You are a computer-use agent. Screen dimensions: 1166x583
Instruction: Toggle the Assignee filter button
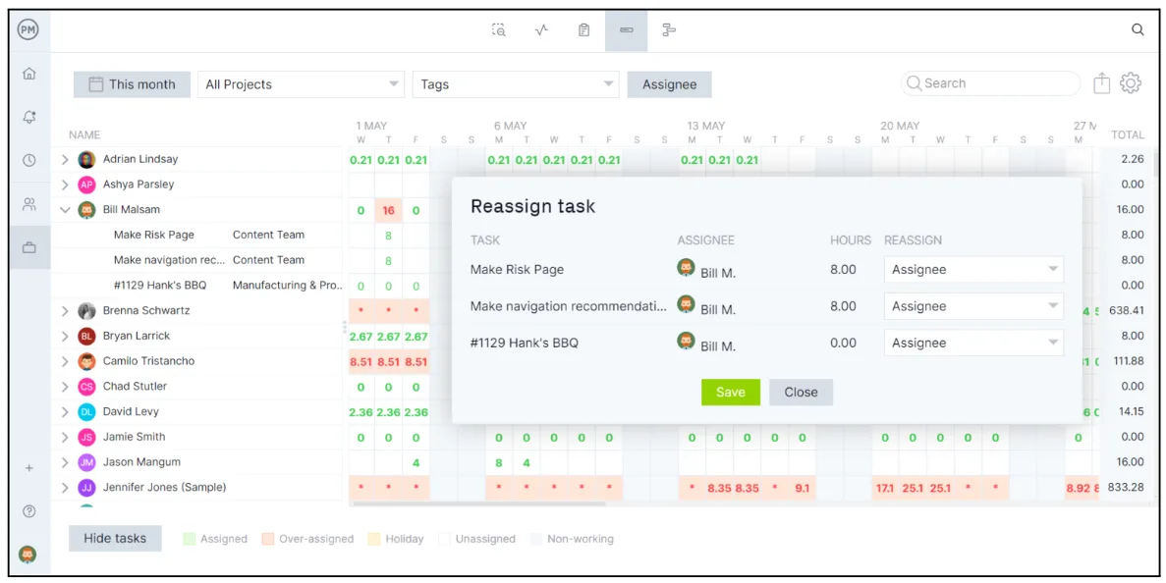(x=669, y=84)
